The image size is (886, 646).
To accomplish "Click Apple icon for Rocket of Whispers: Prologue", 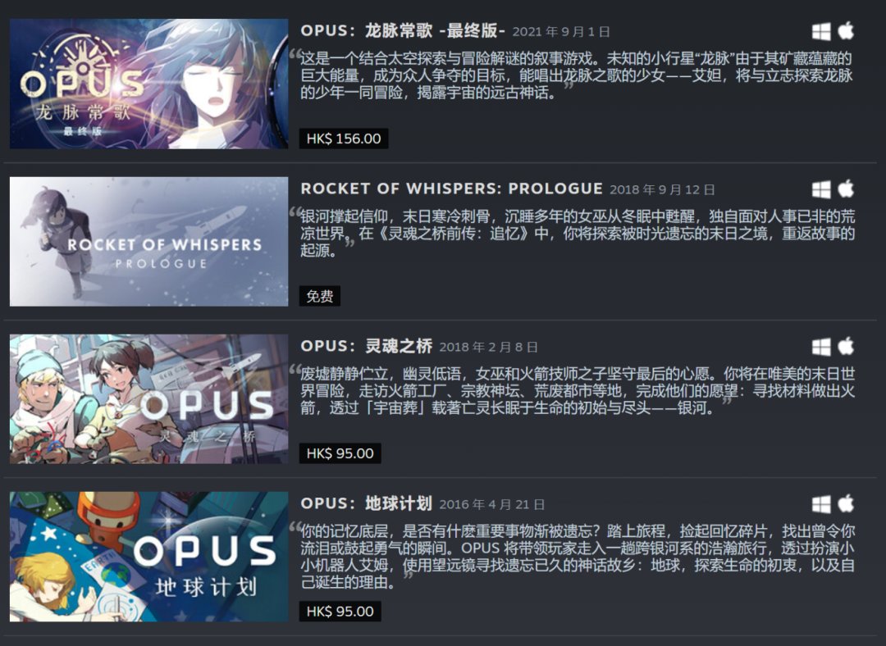I will click(846, 189).
